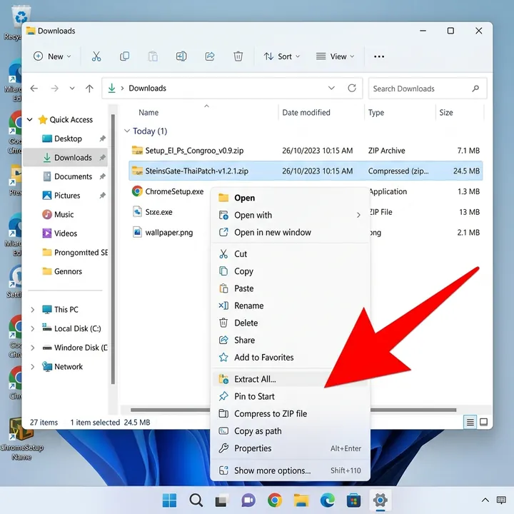Open Google Chrome from the taskbar
514x514 pixels.
click(x=275, y=500)
